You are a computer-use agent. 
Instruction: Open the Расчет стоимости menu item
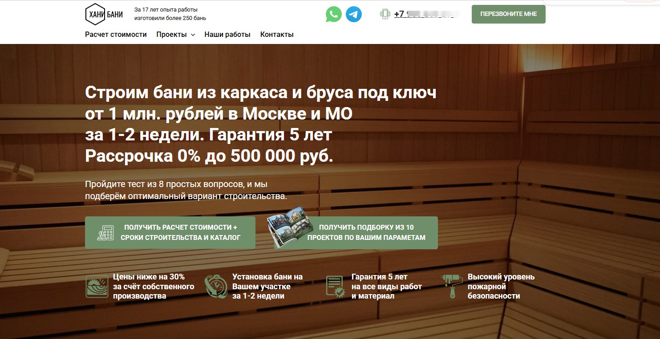[116, 35]
